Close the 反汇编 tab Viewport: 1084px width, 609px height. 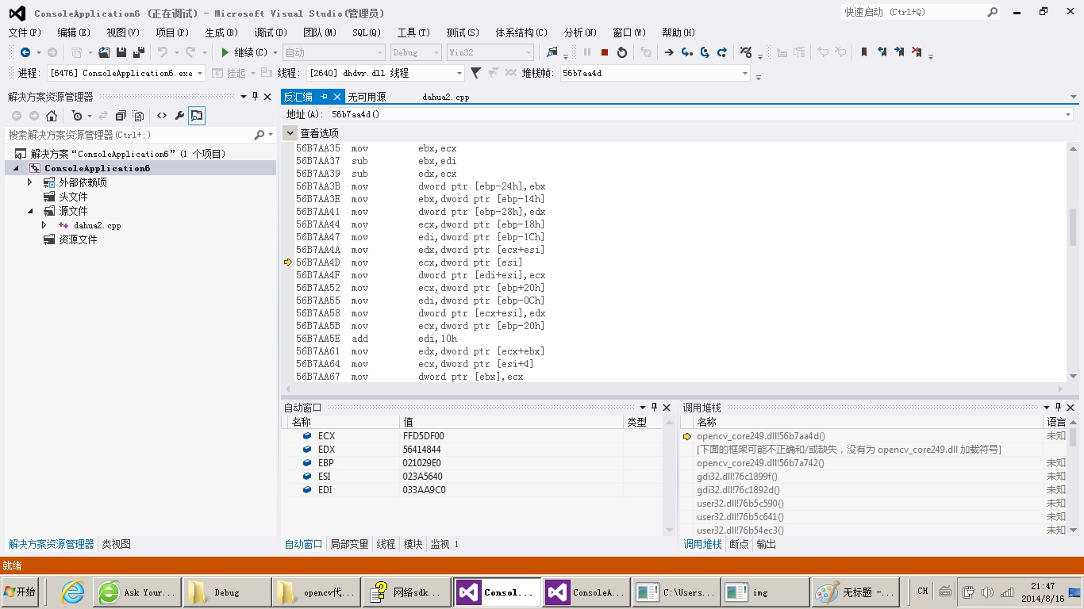click(x=337, y=97)
